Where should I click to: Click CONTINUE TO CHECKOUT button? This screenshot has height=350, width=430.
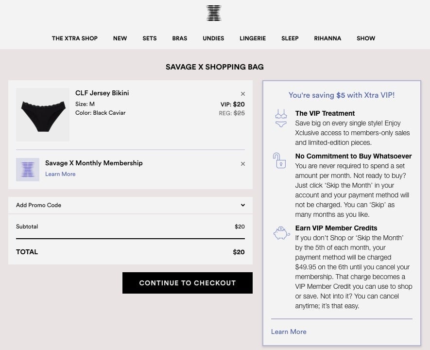point(187,283)
